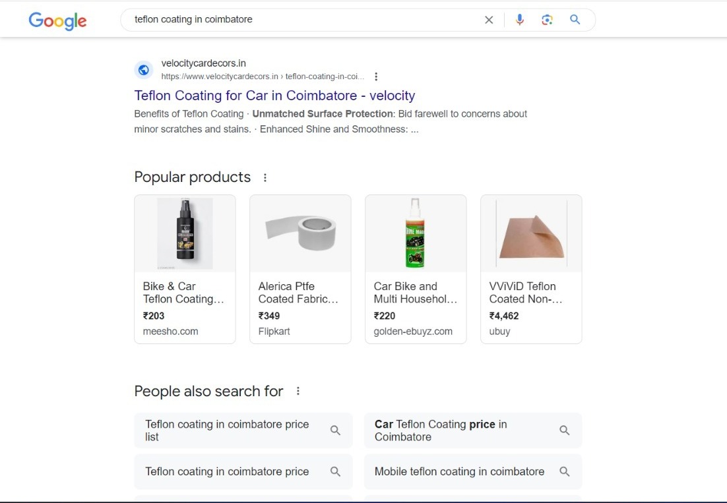Viewport: 727px width, 503px height.
Task: Click the Google logo
Action: pos(57,20)
